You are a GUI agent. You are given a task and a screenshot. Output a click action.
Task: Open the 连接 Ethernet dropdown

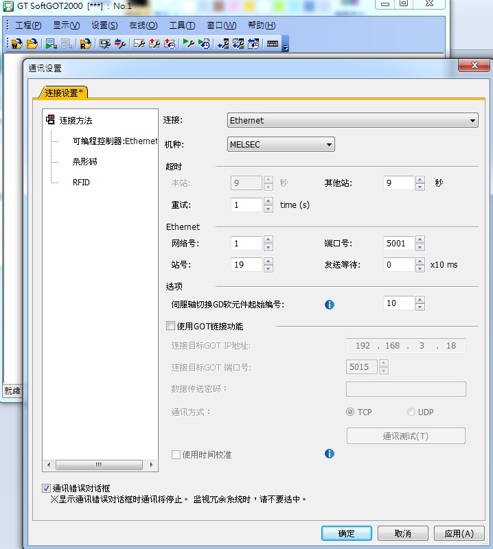[353, 121]
